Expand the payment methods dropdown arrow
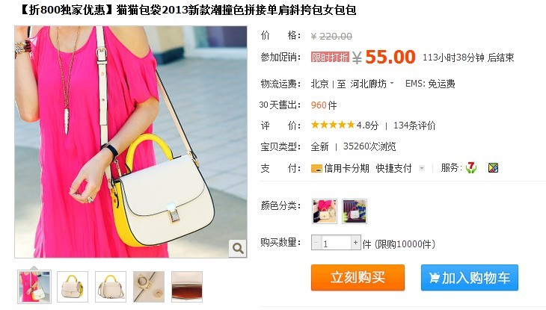Image resolution: width=546 pixels, height=310 pixels. click(422, 168)
